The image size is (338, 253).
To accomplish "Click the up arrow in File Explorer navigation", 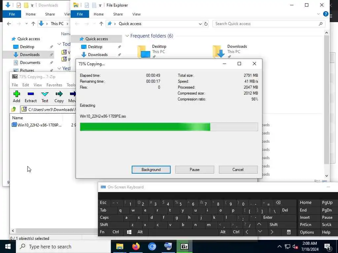I will click(101, 24).
